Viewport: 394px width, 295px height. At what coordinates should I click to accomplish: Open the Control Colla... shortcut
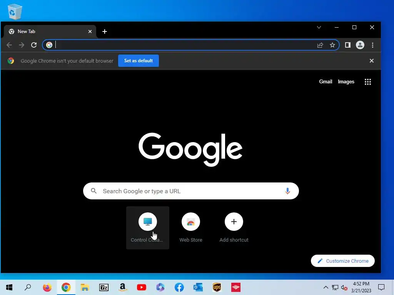click(148, 228)
